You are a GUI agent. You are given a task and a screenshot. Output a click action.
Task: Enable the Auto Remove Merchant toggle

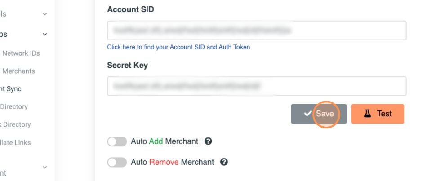click(117, 162)
